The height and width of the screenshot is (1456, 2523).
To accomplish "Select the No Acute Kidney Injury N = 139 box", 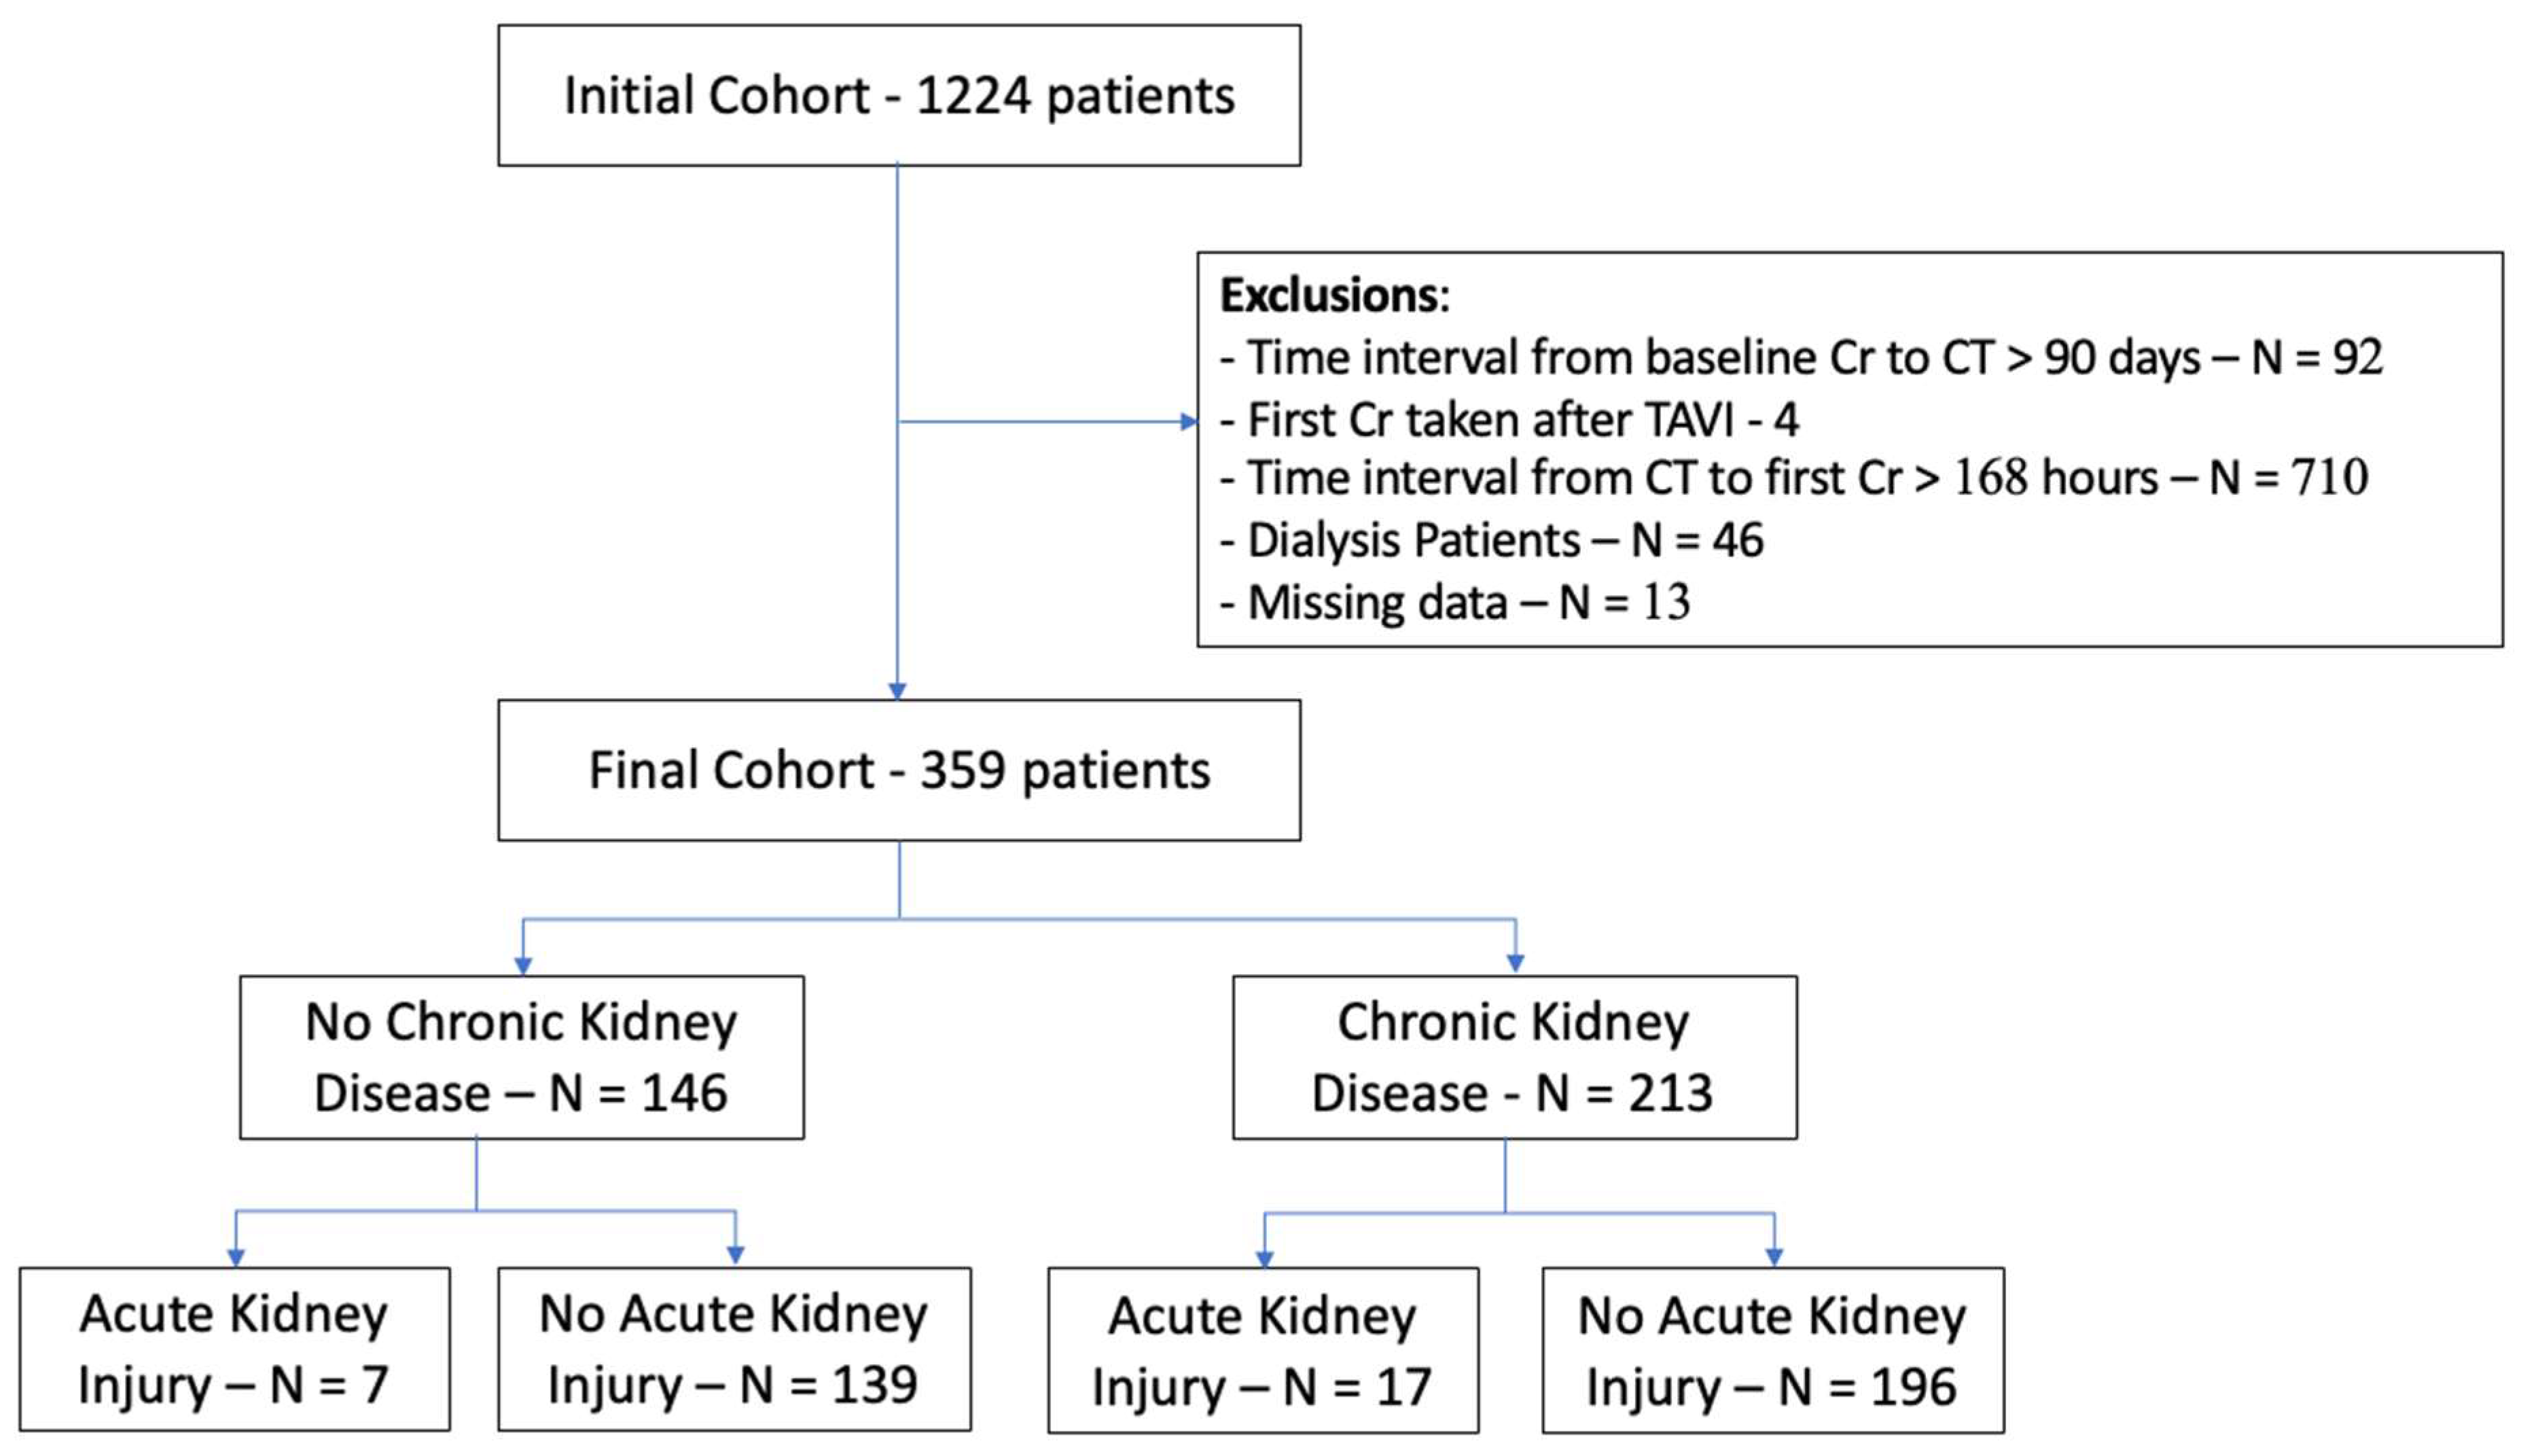I will 734,1349.
